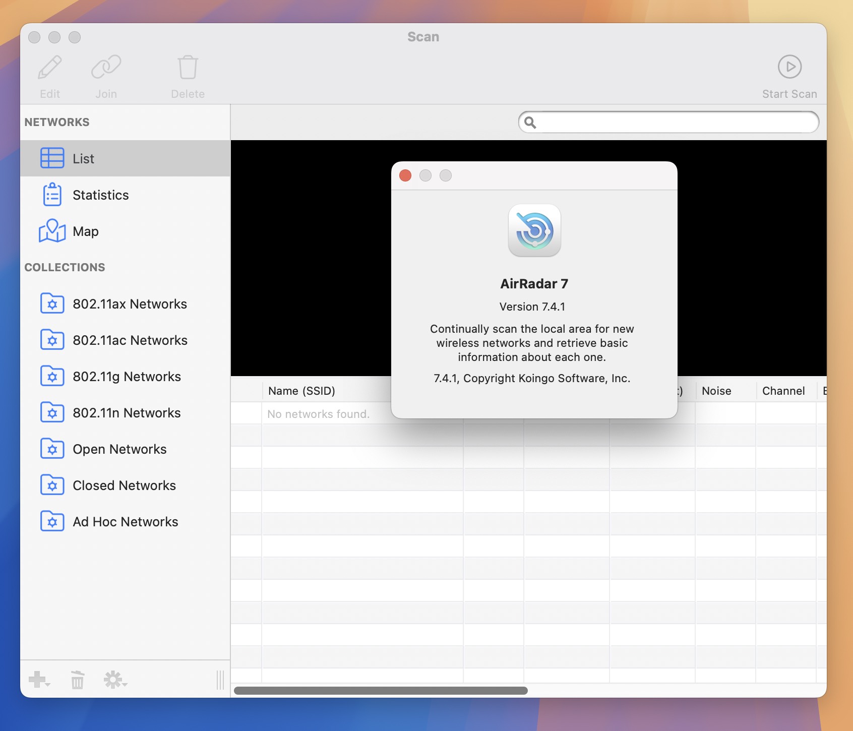Click the 802.11ac Networks folder icon
853x731 pixels.
point(52,340)
